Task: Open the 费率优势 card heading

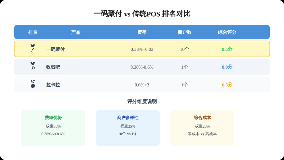Action: point(53,118)
